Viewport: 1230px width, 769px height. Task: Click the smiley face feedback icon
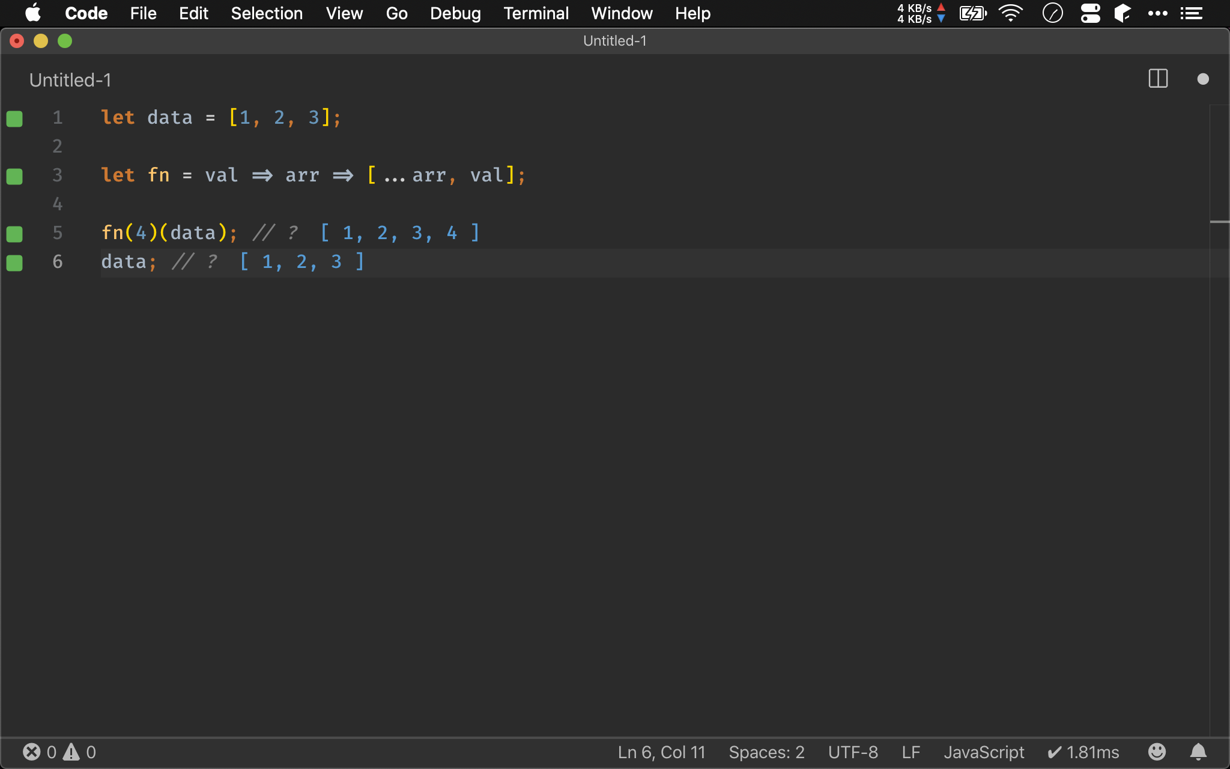[1157, 752]
